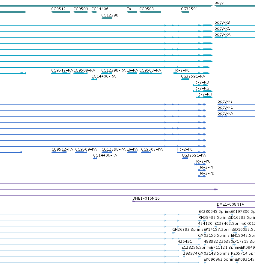Open the CG9509-PA protein feature
The width and height of the screenshot is (255, 264).
(81, 152)
